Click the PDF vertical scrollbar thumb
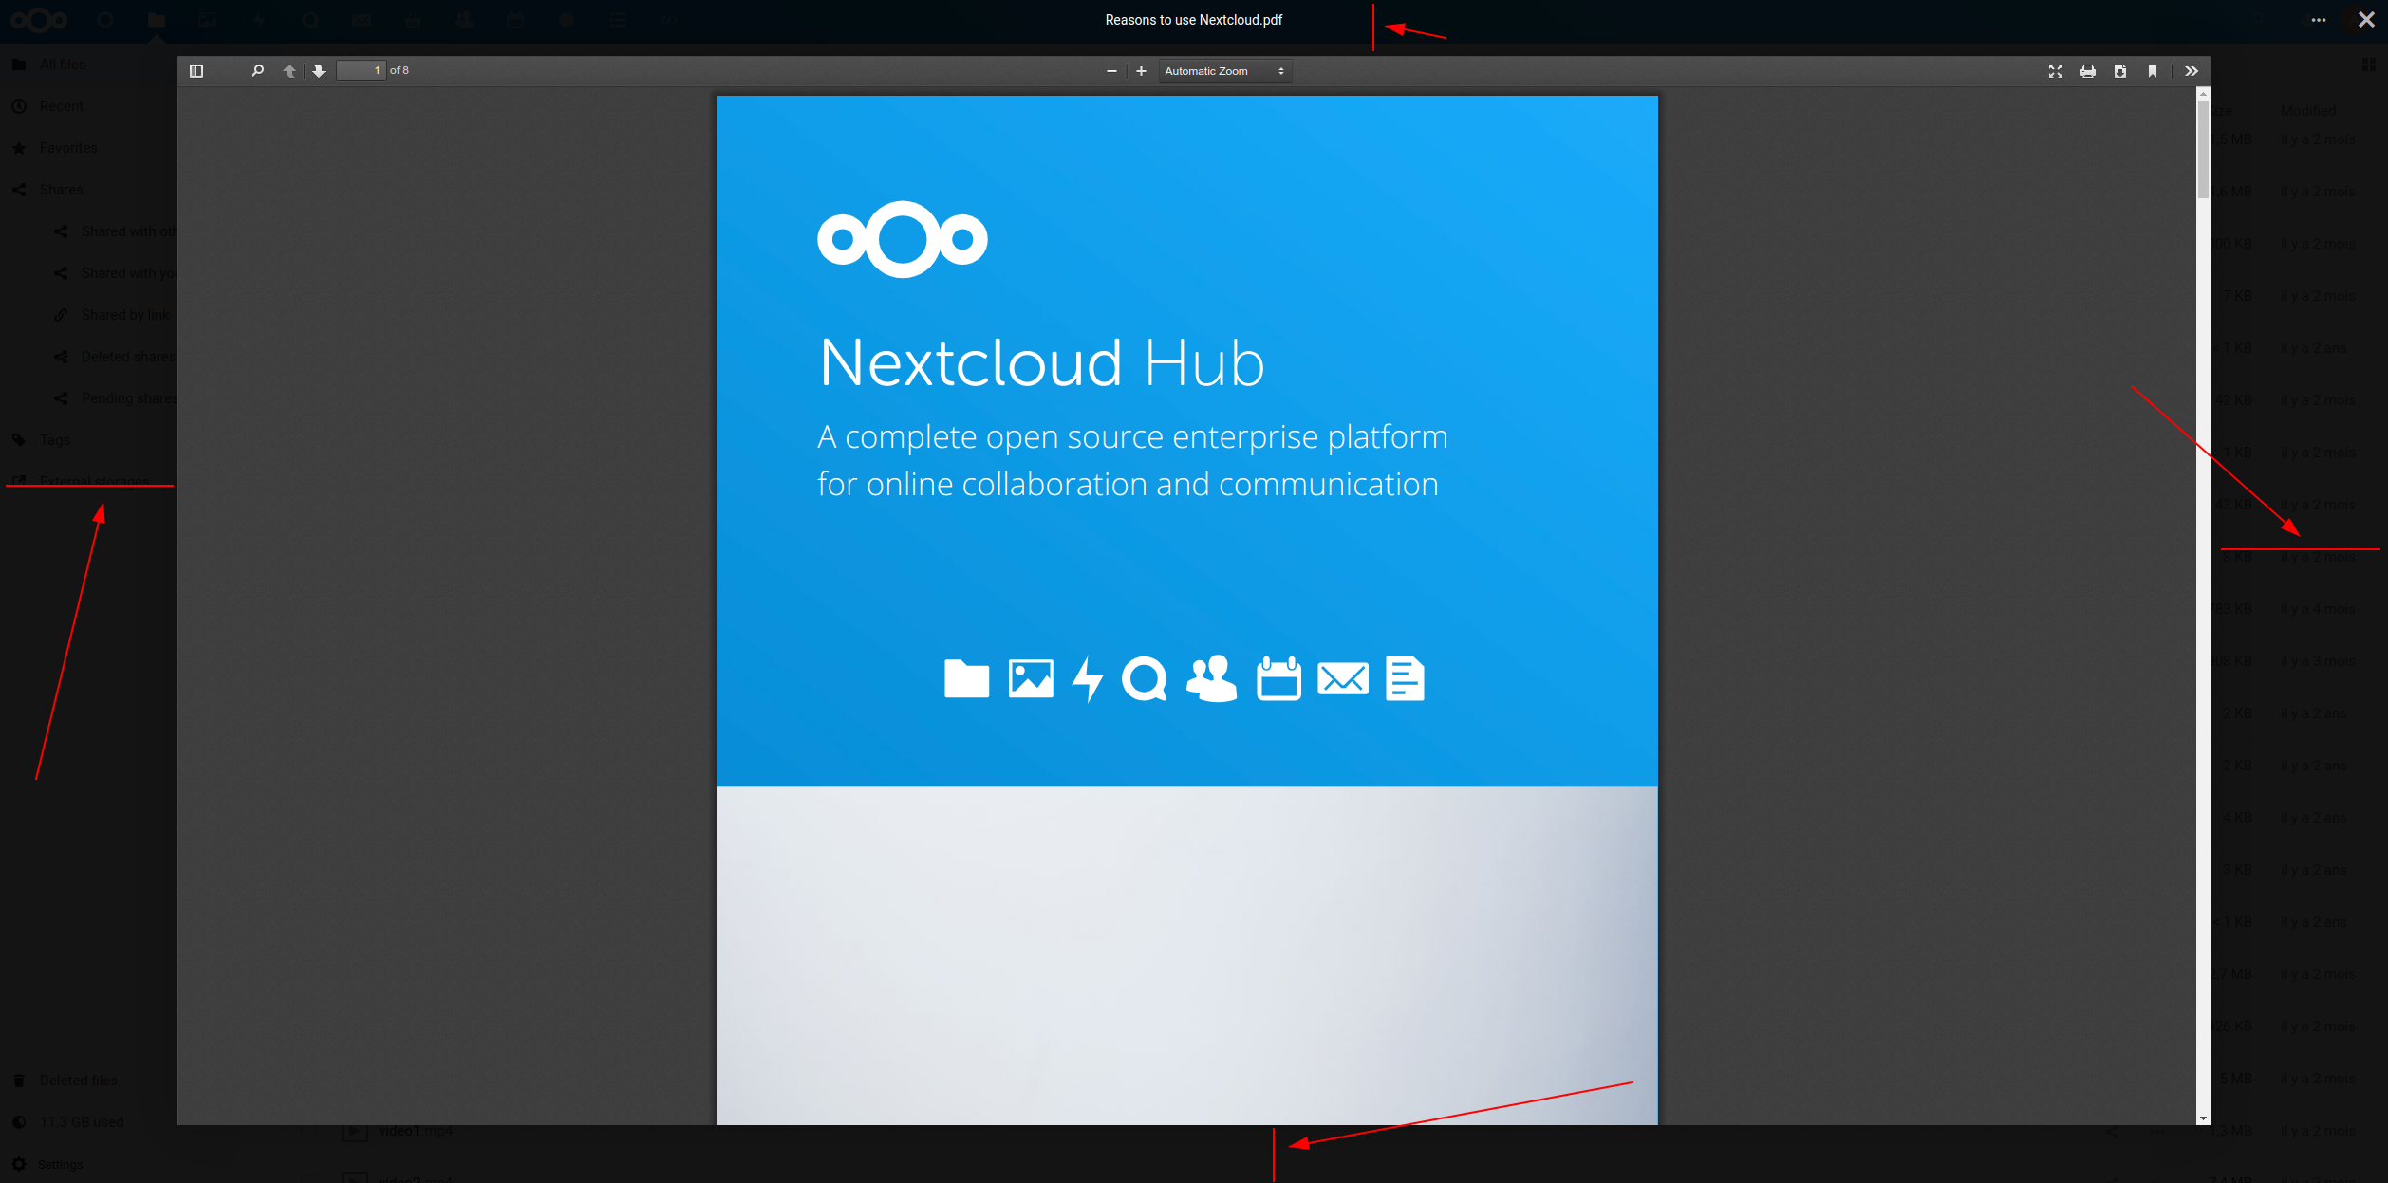 pyautogui.click(x=2203, y=149)
